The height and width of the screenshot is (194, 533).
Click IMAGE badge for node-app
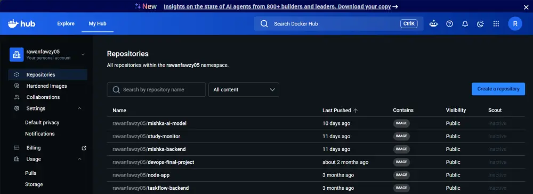point(401,175)
